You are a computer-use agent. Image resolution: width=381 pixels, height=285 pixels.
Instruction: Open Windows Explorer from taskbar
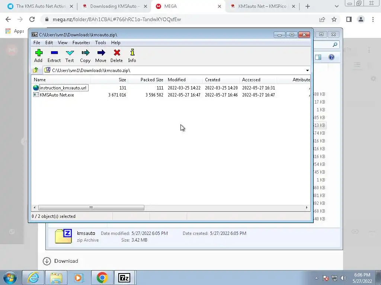(x=56, y=278)
